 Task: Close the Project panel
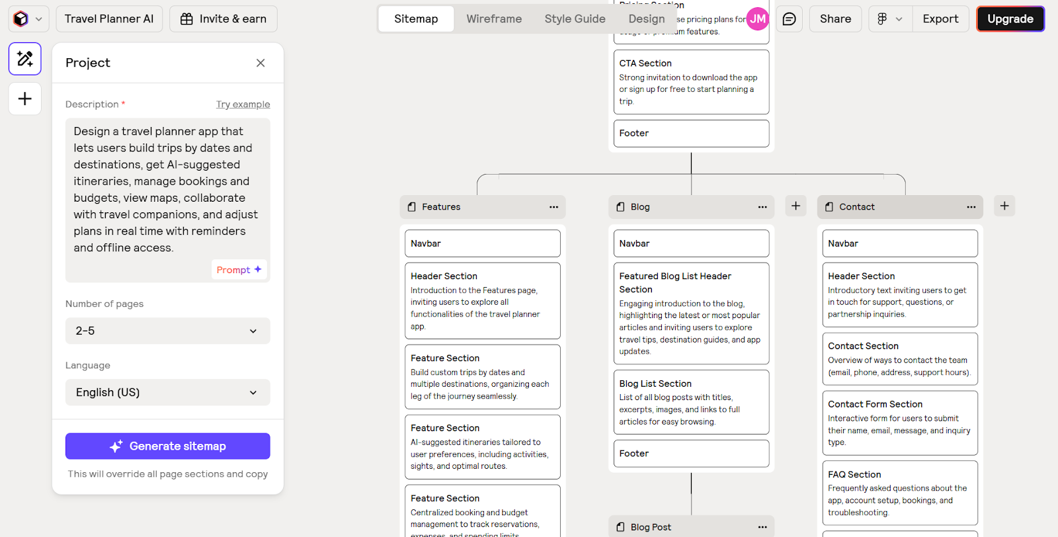[x=261, y=63]
